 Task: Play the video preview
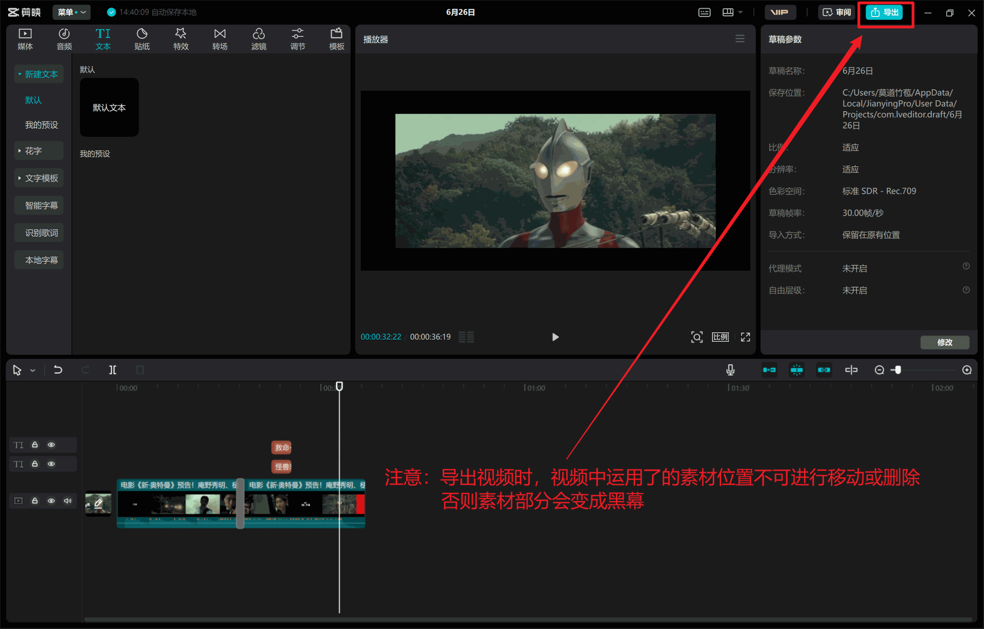point(555,337)
